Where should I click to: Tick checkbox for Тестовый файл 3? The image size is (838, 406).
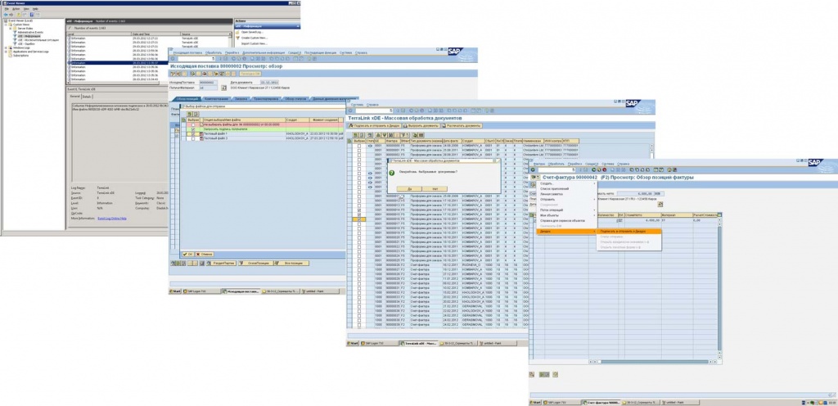(x=193, y=138)
